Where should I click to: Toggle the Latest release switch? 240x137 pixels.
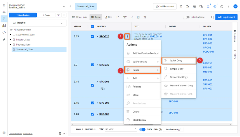(x=186, y=17)
